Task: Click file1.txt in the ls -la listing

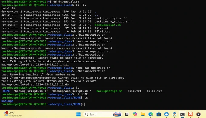Action: (x=102, y=31)
